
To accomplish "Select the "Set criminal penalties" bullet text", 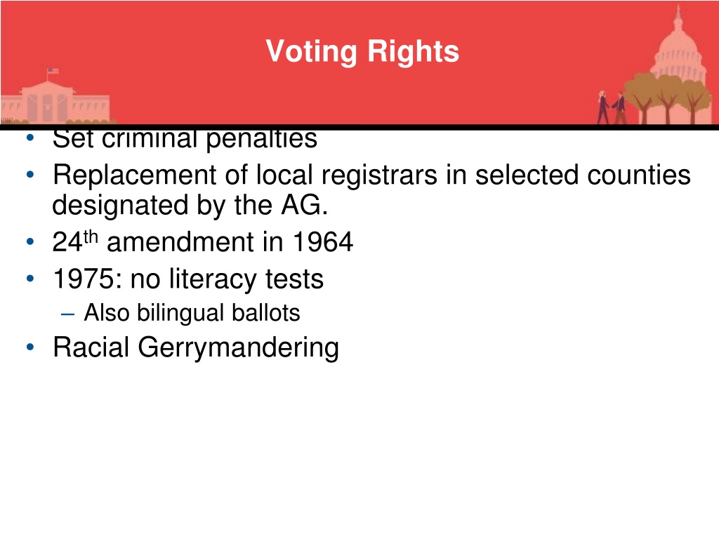I will (185, 140).
